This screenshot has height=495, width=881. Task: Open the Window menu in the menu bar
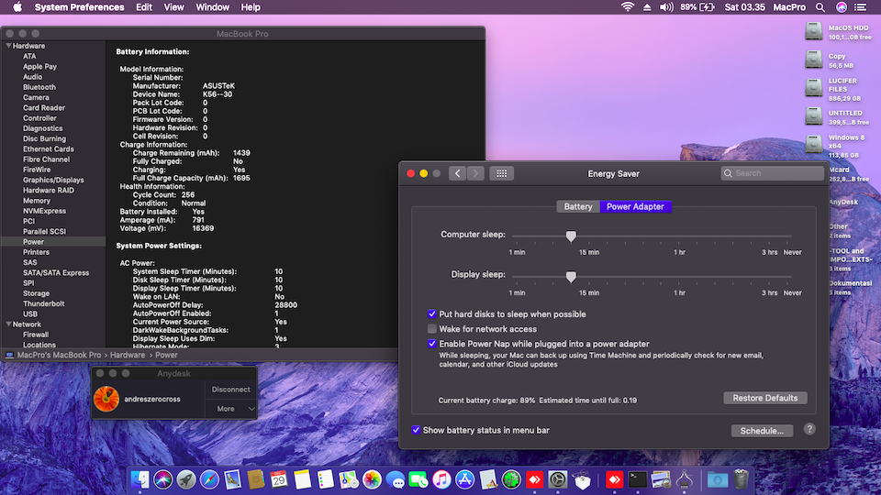[x=212, y=7]
